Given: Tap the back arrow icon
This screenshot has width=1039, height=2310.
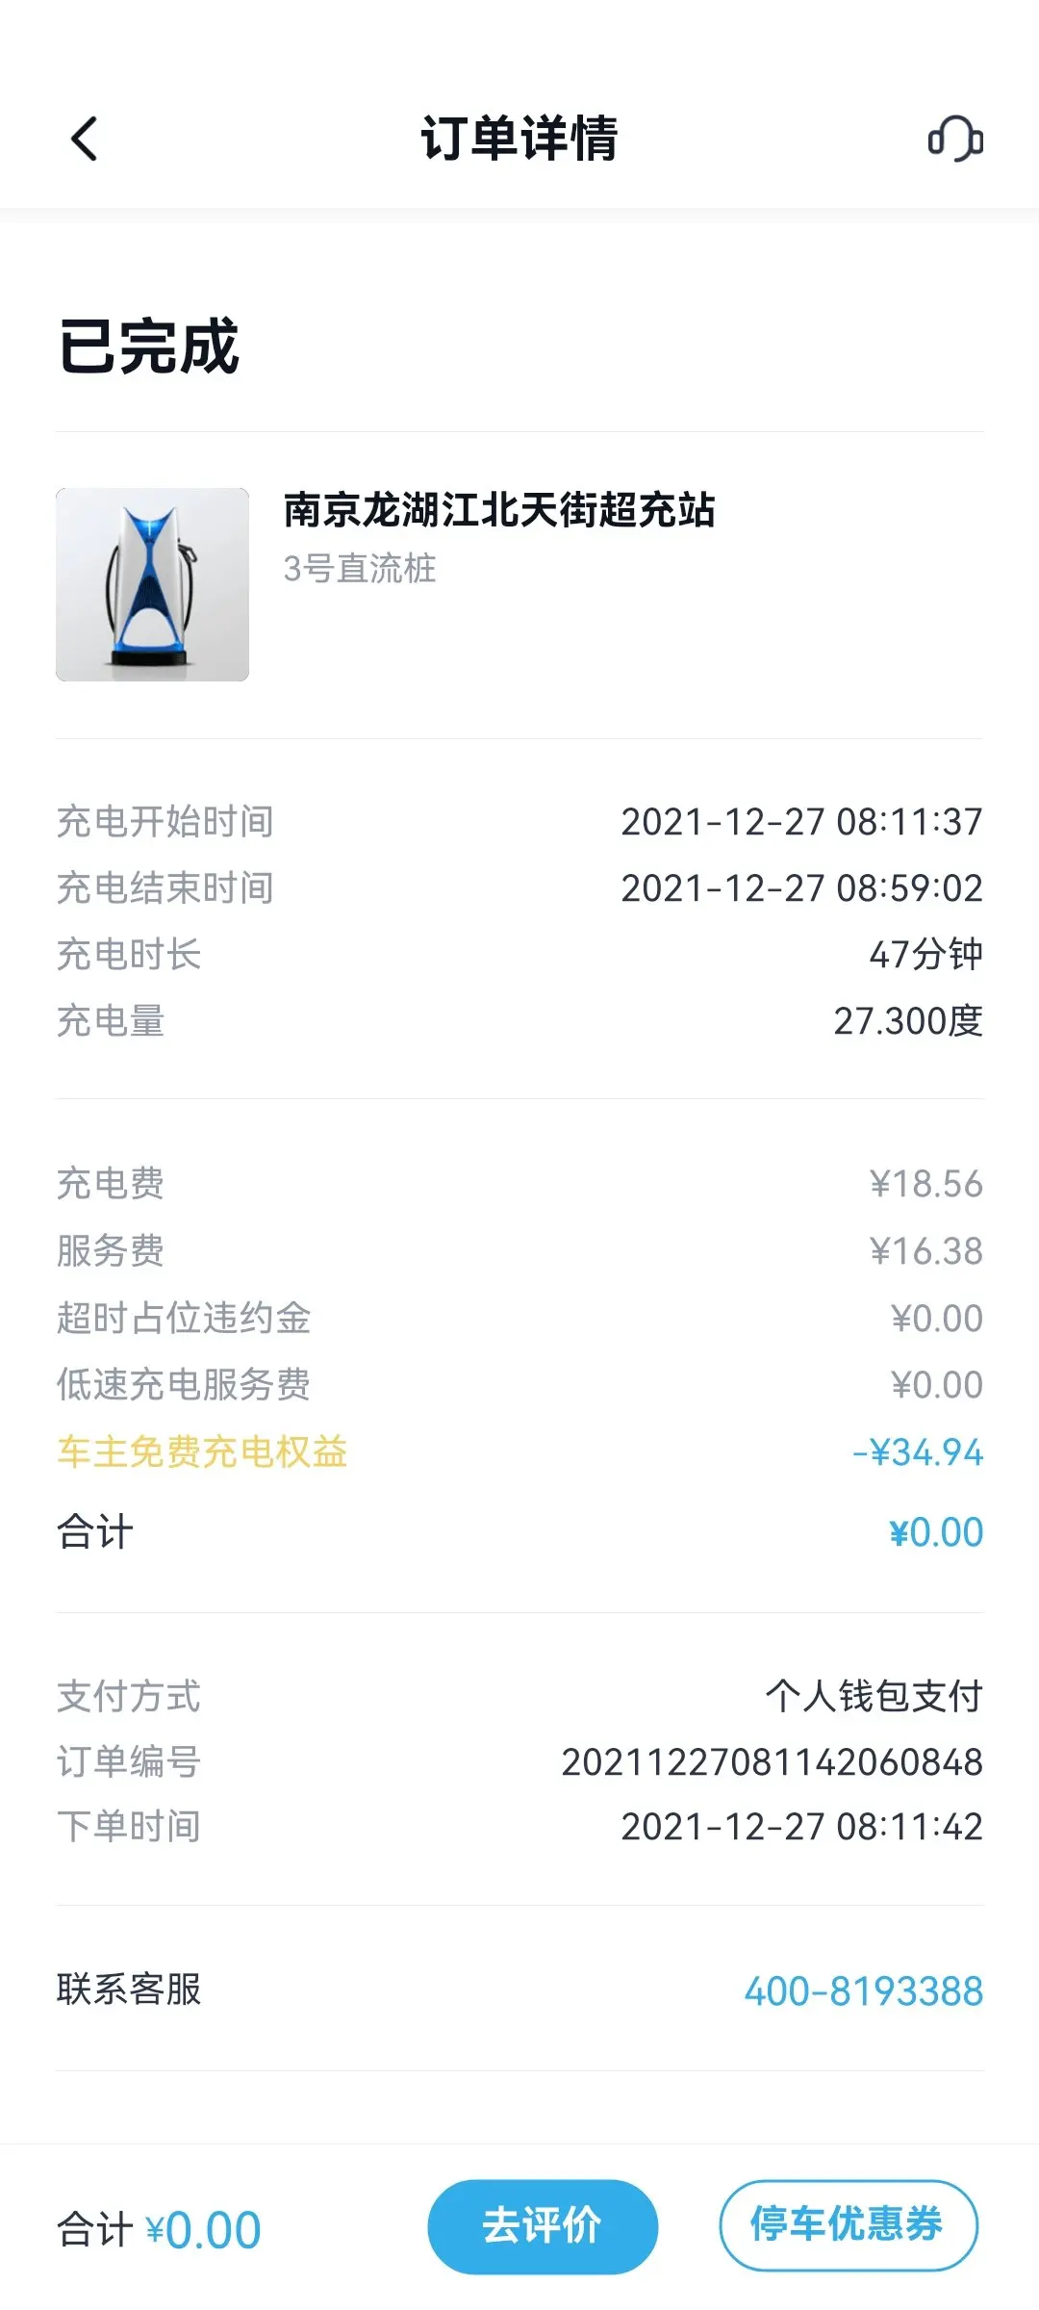Looking at the screenshot, I should 85,139.
